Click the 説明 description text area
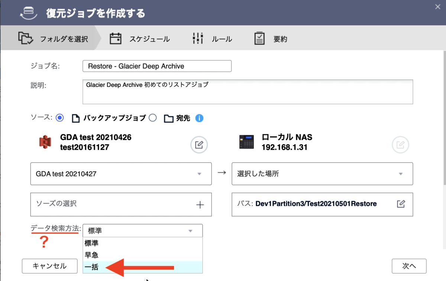The height and width of the screenshot is (281, 446). point(248,92)
